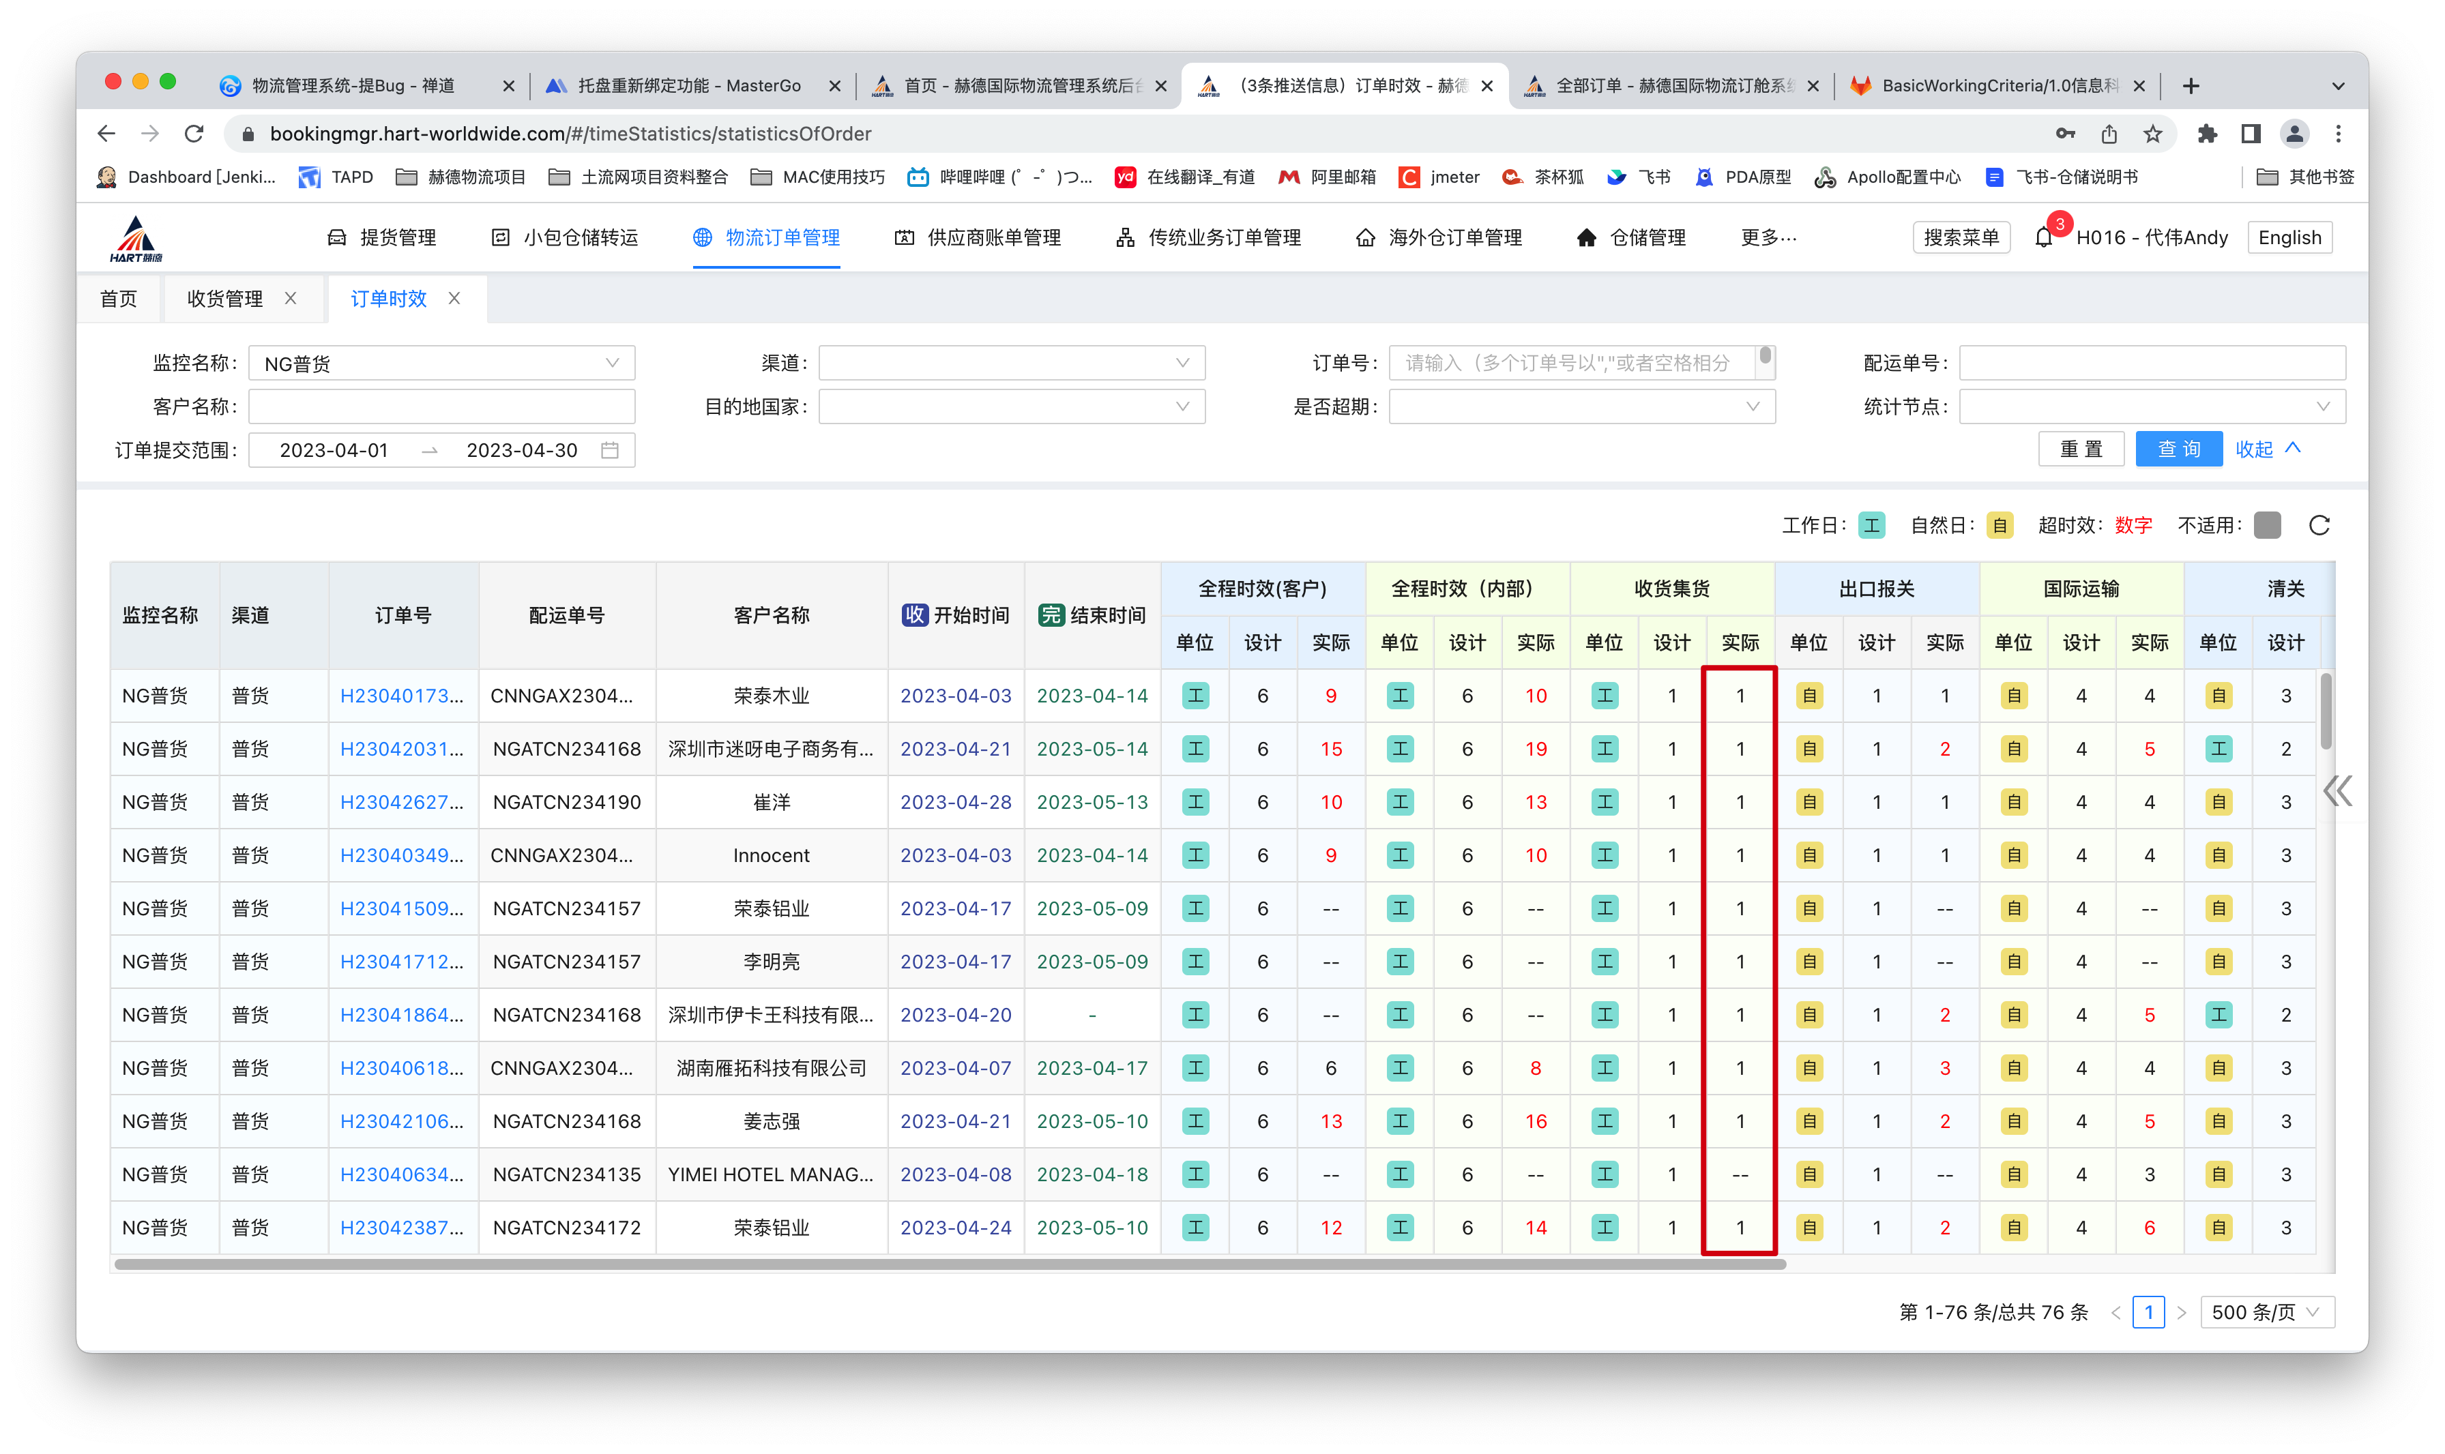
Task: Click the browser extensions puzzle icon
Action: 2207,134
